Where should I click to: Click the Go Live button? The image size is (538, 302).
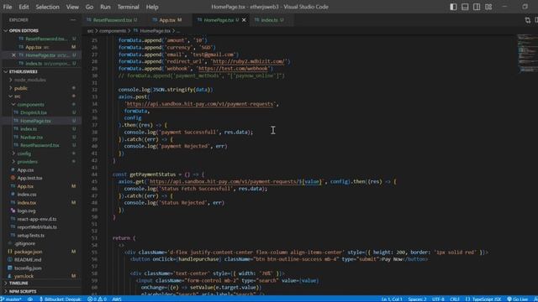518,299
